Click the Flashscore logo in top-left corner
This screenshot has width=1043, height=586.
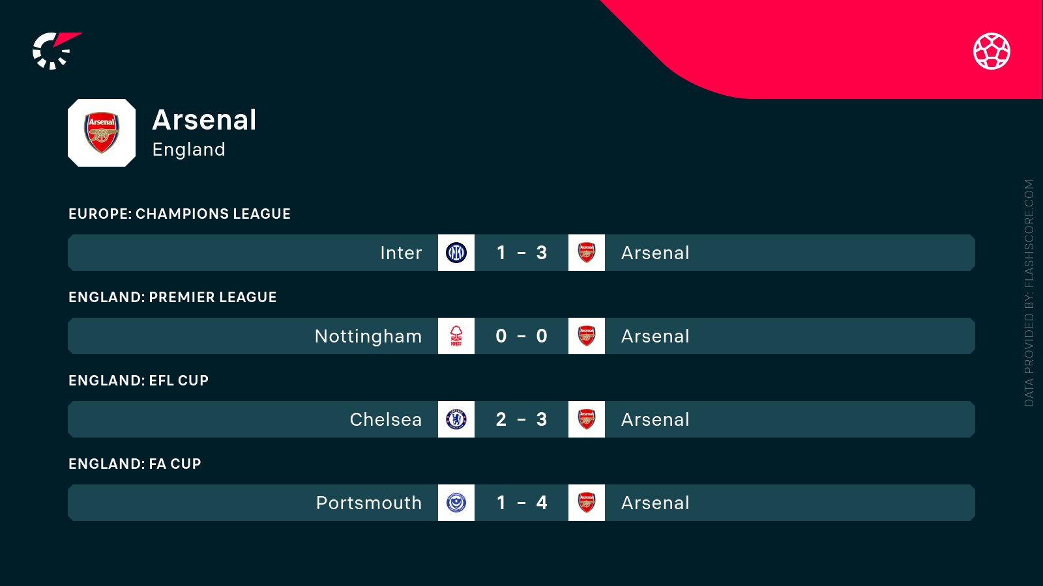(56, 51)
